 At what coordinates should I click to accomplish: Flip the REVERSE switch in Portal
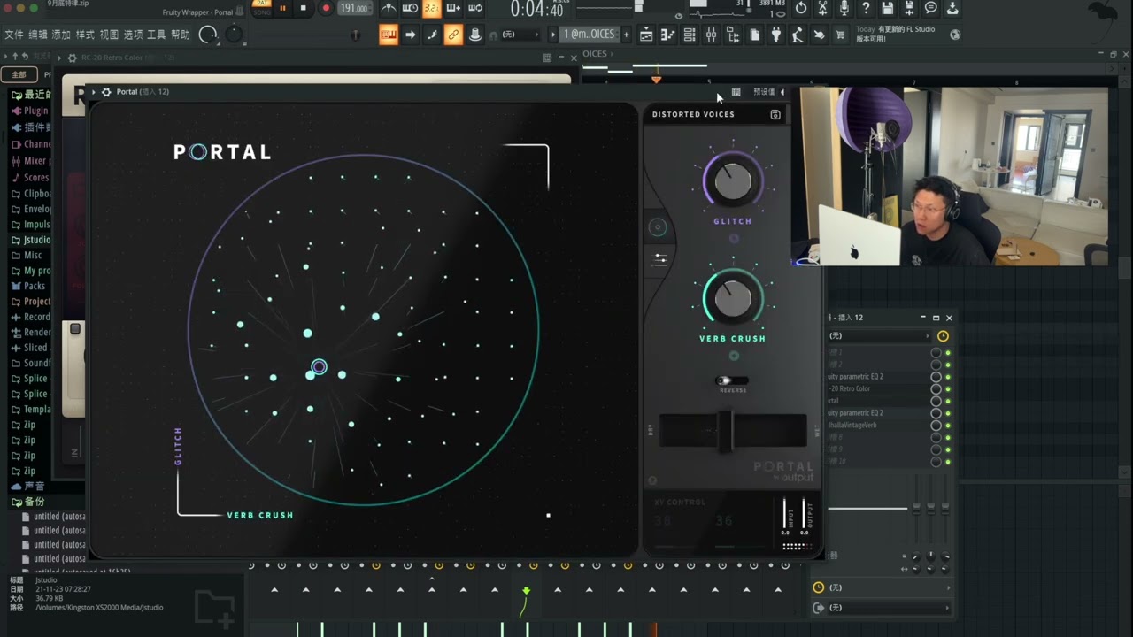[731, 380]
